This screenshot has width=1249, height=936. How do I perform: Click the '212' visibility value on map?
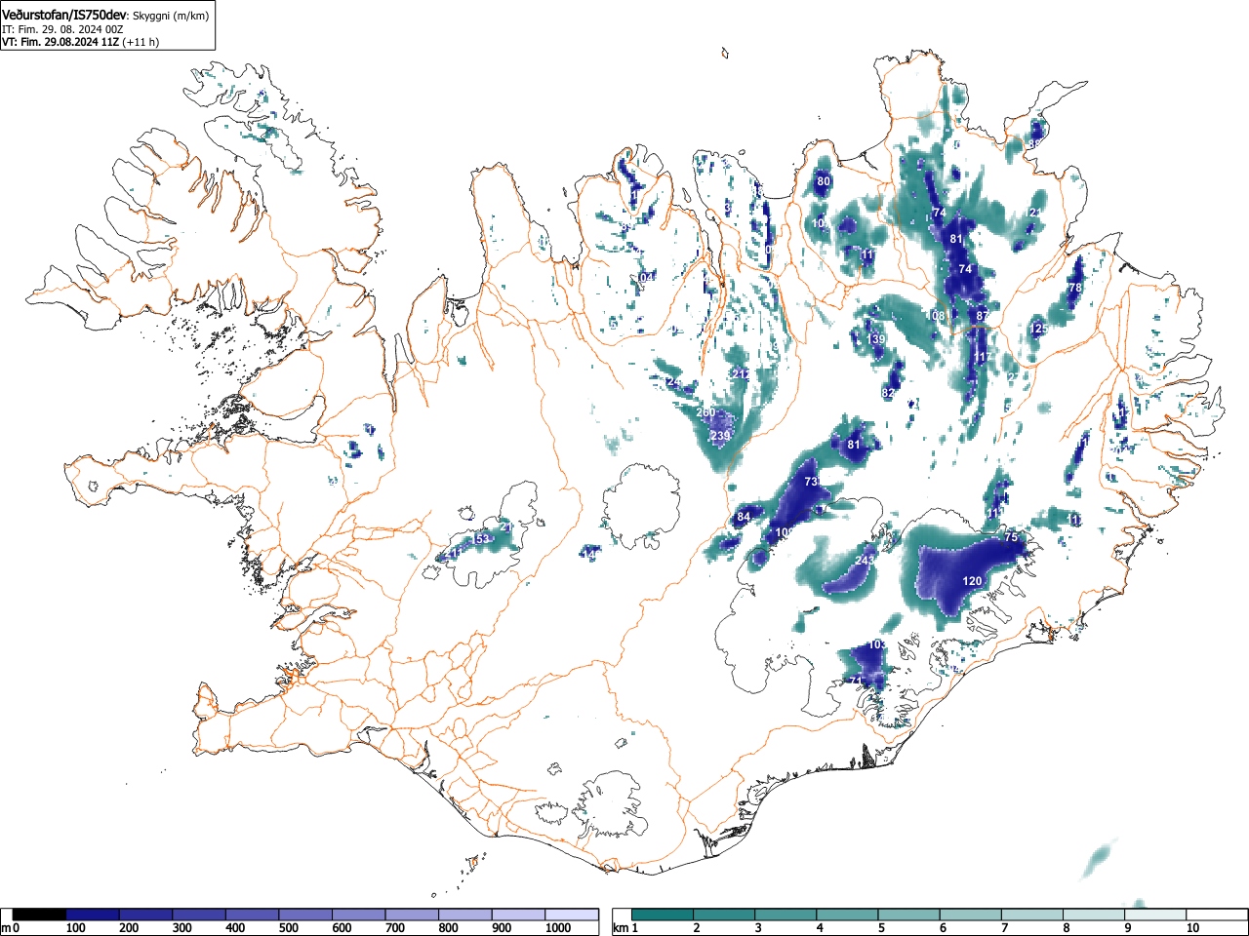741,374
